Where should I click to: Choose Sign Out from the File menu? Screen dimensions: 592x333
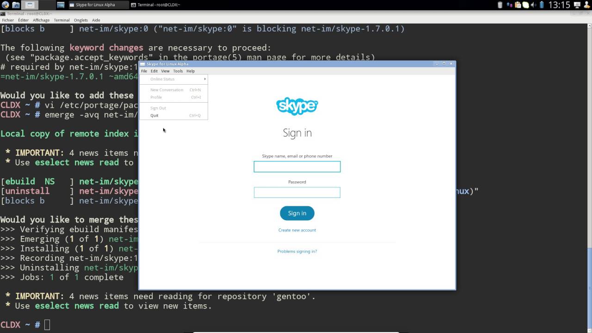pos(174,108)
